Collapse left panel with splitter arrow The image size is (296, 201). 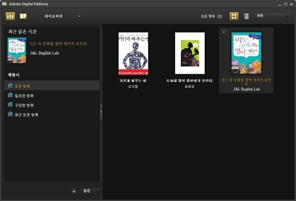tap(101, 112)
